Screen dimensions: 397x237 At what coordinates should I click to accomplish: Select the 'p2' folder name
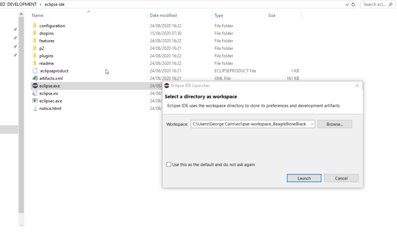pos(42,48)
